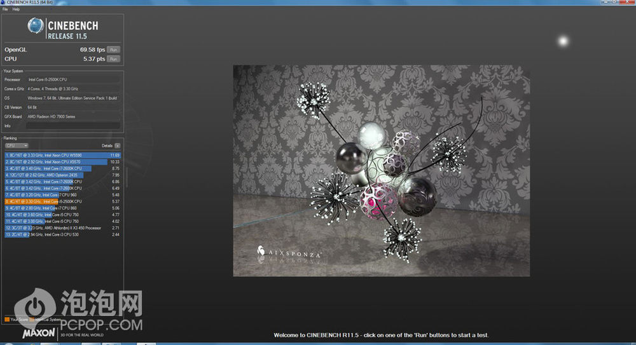Click the CPU score 5.37 pts
This screenshot has width=636, height=345.
tap(94, 59)
